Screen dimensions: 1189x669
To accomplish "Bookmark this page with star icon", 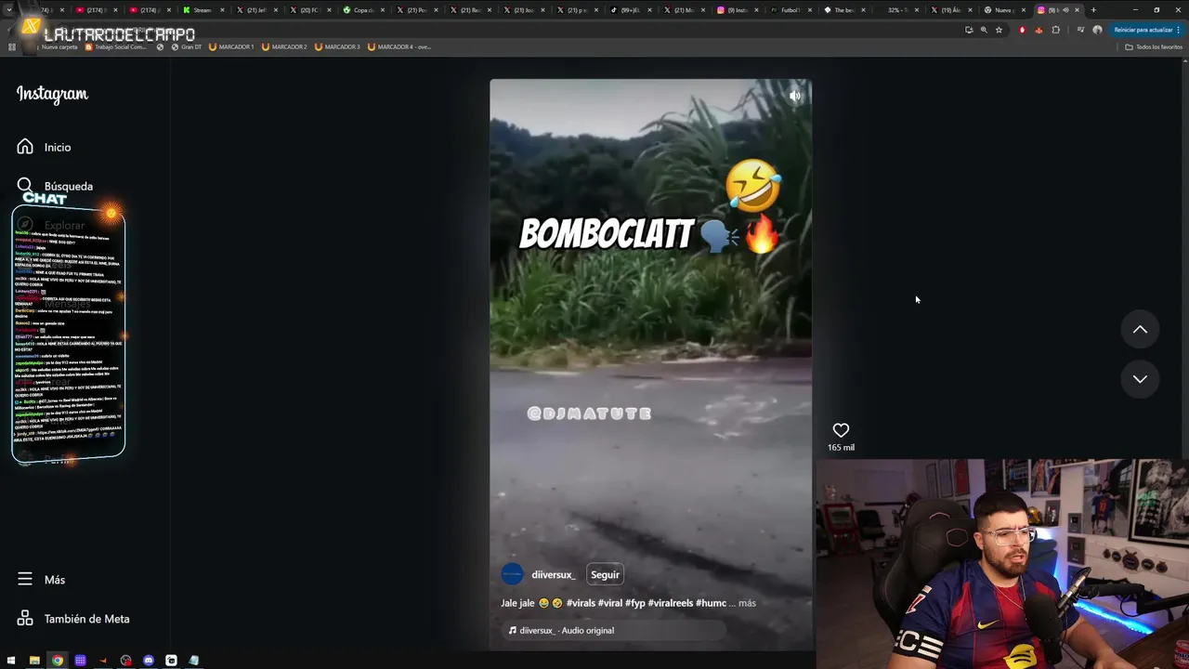I will 1000,30.
